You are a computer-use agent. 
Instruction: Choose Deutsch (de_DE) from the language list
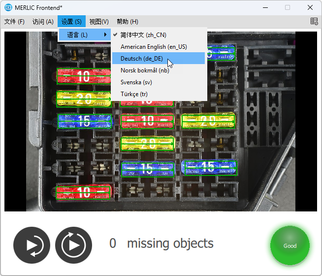click(141, 58)
